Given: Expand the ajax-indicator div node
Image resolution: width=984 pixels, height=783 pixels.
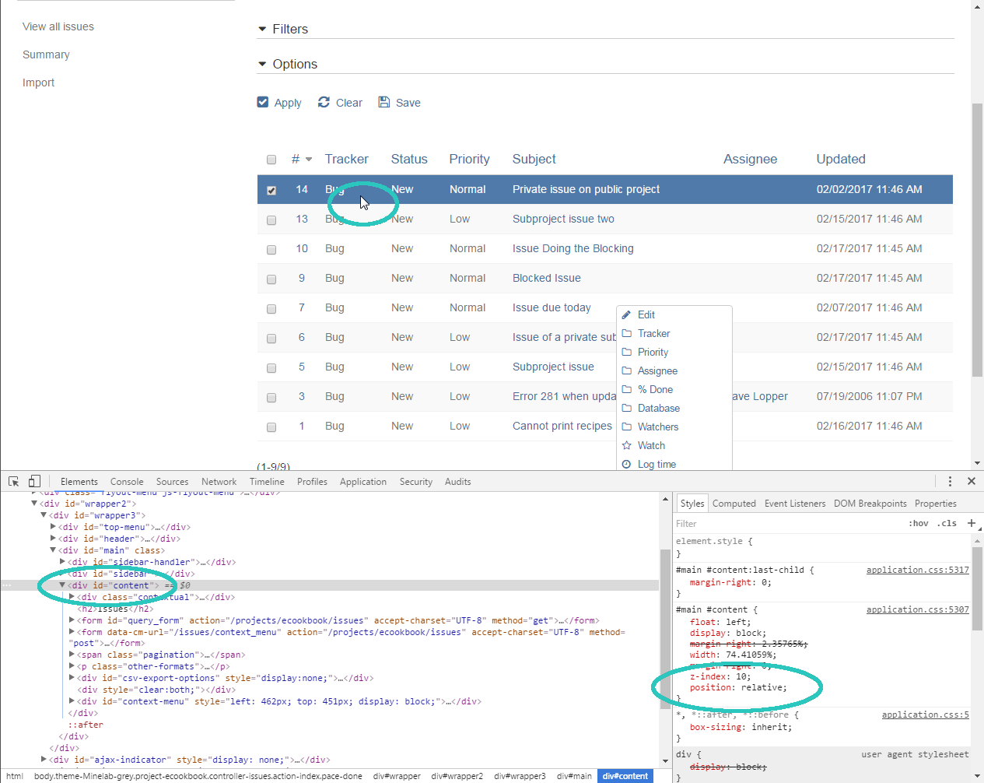Looking at the screenshot, I should (44, 760).
